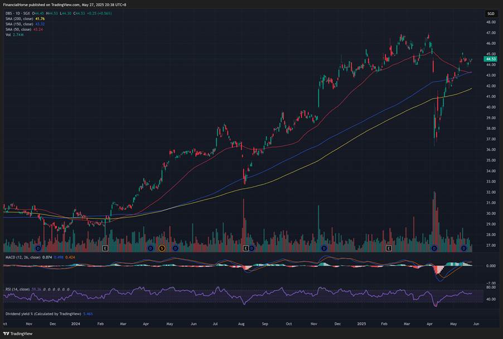Click the 2025 label on the time axis
The height and width of the screenshot is (339, 503).
361,323
